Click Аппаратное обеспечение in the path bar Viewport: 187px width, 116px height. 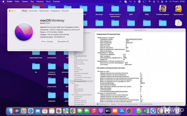coord(128,104)
